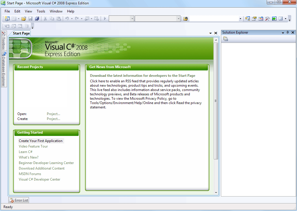Open the active files dropdown beside Start Page
This screenshot has height=211, width=297.
point(211,33)
